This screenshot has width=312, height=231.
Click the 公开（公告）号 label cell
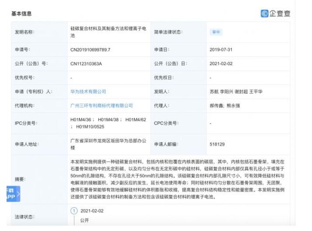coord(39,64)
